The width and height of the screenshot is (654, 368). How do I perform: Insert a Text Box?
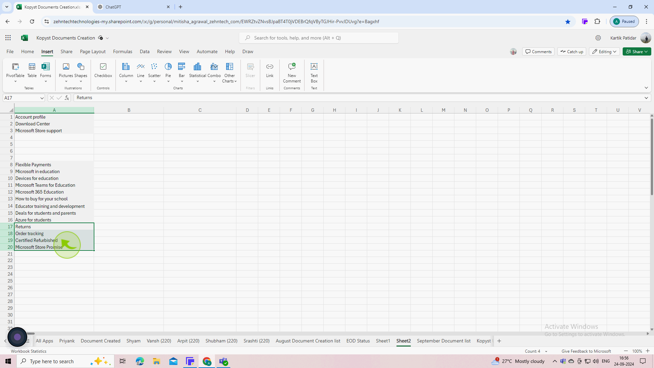[314, 73]
